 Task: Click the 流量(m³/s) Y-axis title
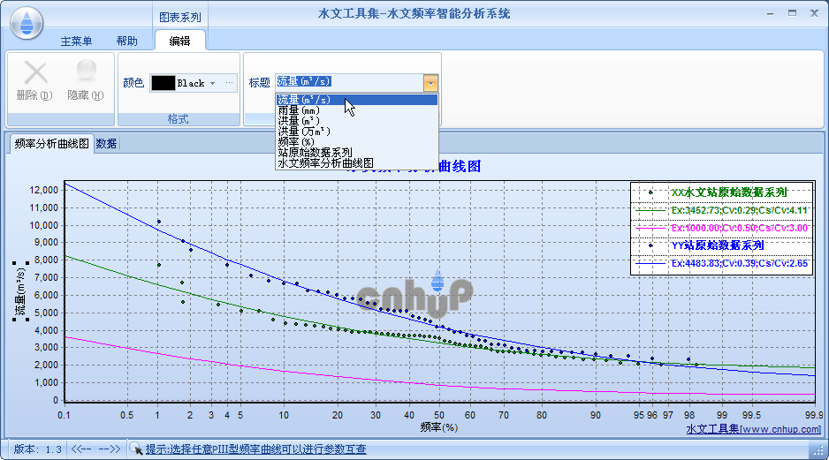[x=19, y=290]
